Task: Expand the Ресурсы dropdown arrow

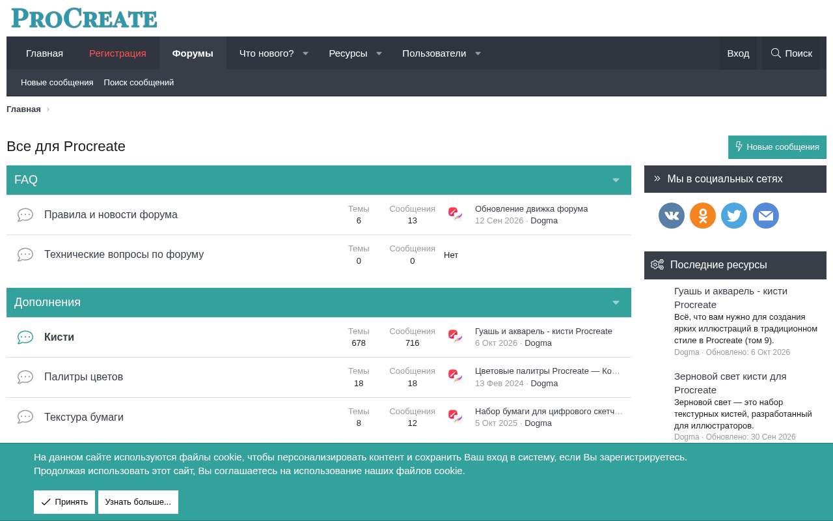Action: pos(379,53)
